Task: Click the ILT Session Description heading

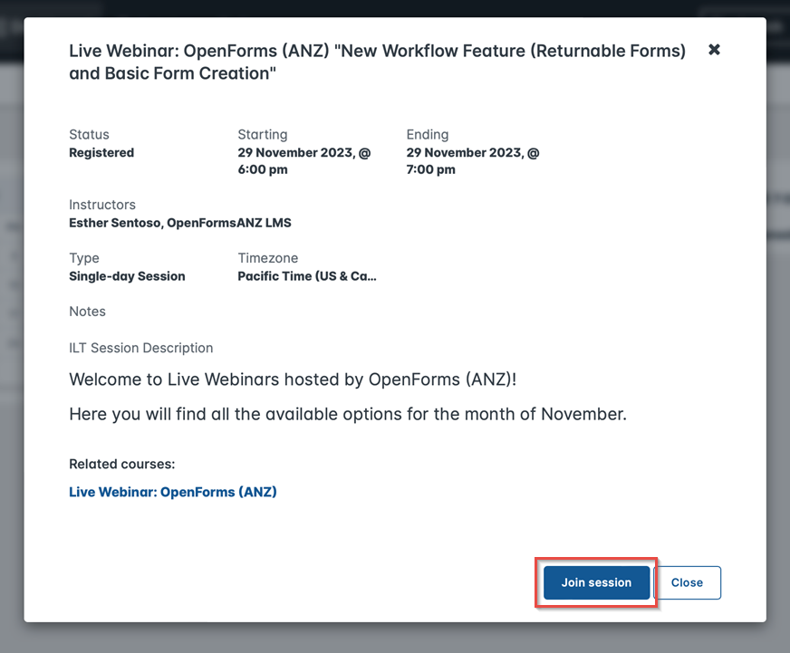Action: click(140, 348)
